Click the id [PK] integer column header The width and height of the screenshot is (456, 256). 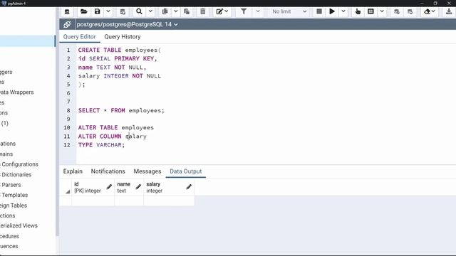pyautogui.click(x=93, y=187)
